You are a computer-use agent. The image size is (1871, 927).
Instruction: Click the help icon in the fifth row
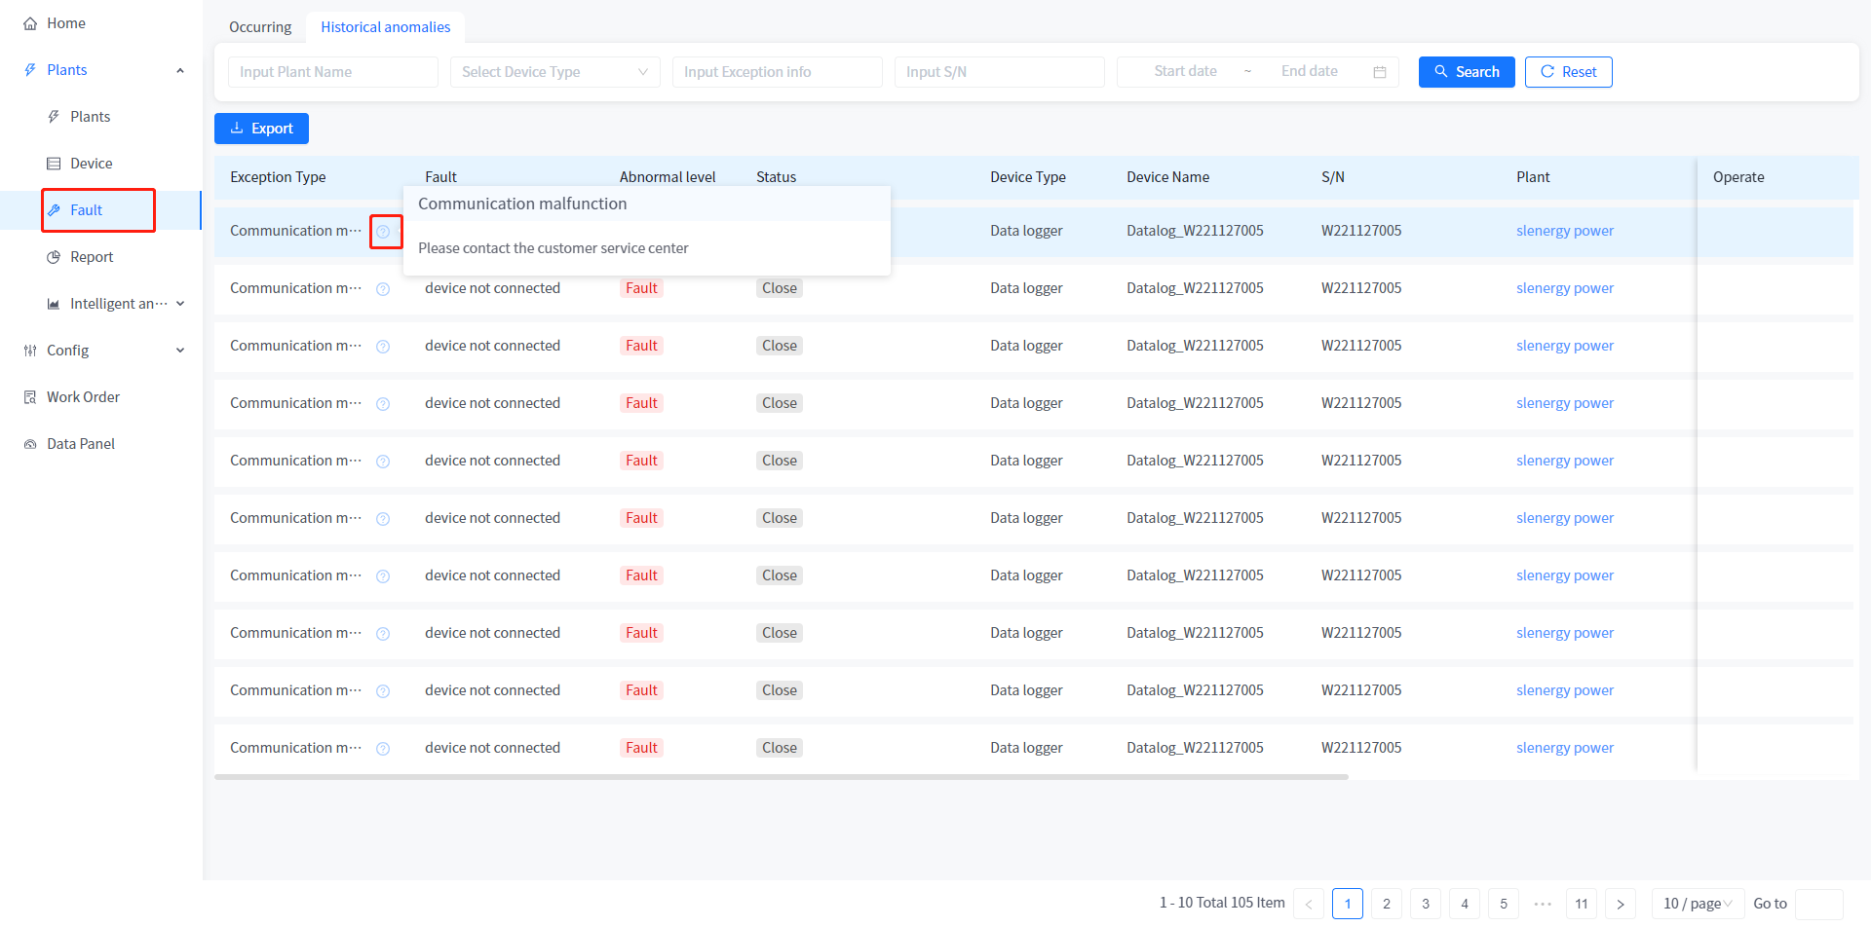pos(383,462)
